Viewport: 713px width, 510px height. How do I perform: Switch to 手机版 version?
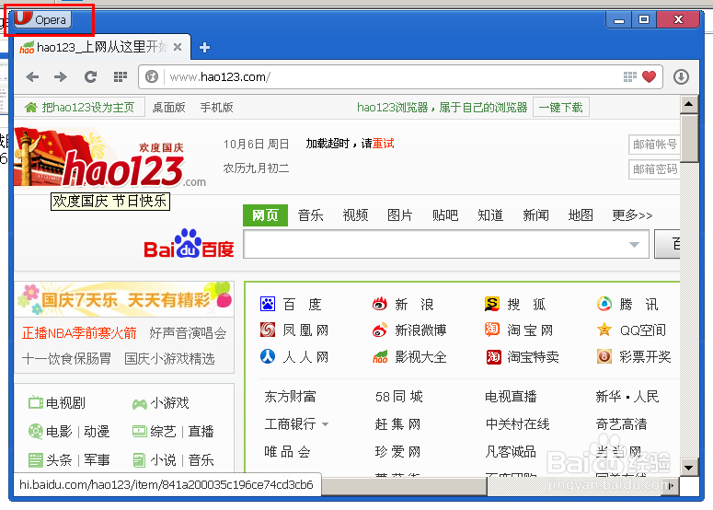(x=216, y=108)
